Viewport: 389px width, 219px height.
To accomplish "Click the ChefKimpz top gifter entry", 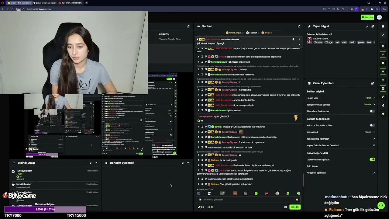I will coord(235,33).
